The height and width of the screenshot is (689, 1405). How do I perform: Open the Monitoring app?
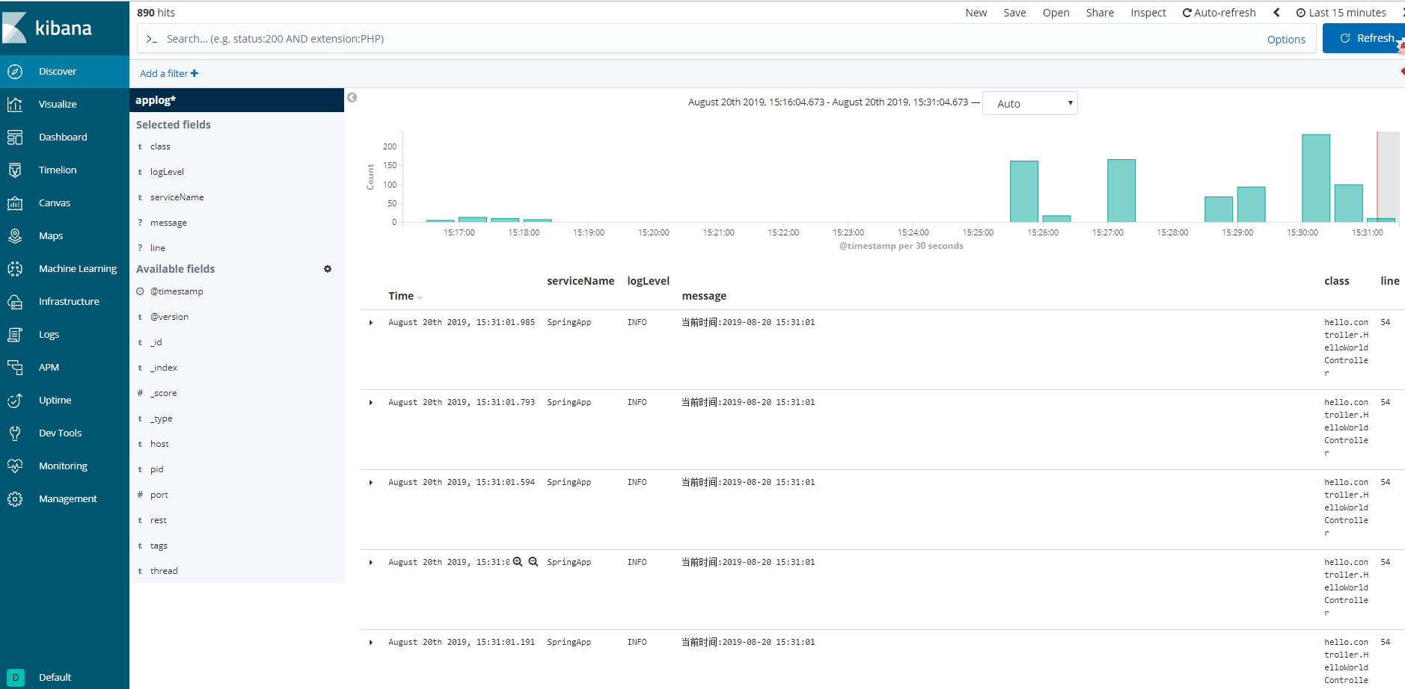pyautogui.click(x=63, y=466)
